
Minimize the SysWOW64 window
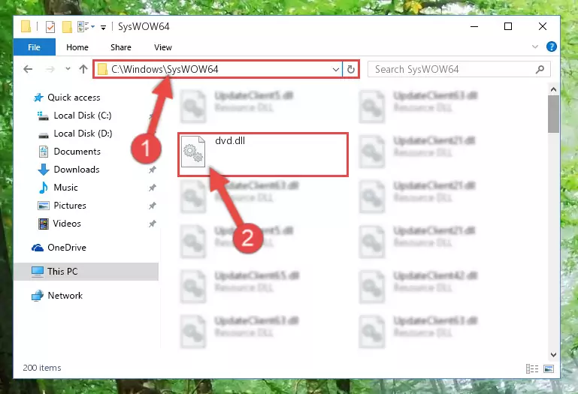[474, 26]
